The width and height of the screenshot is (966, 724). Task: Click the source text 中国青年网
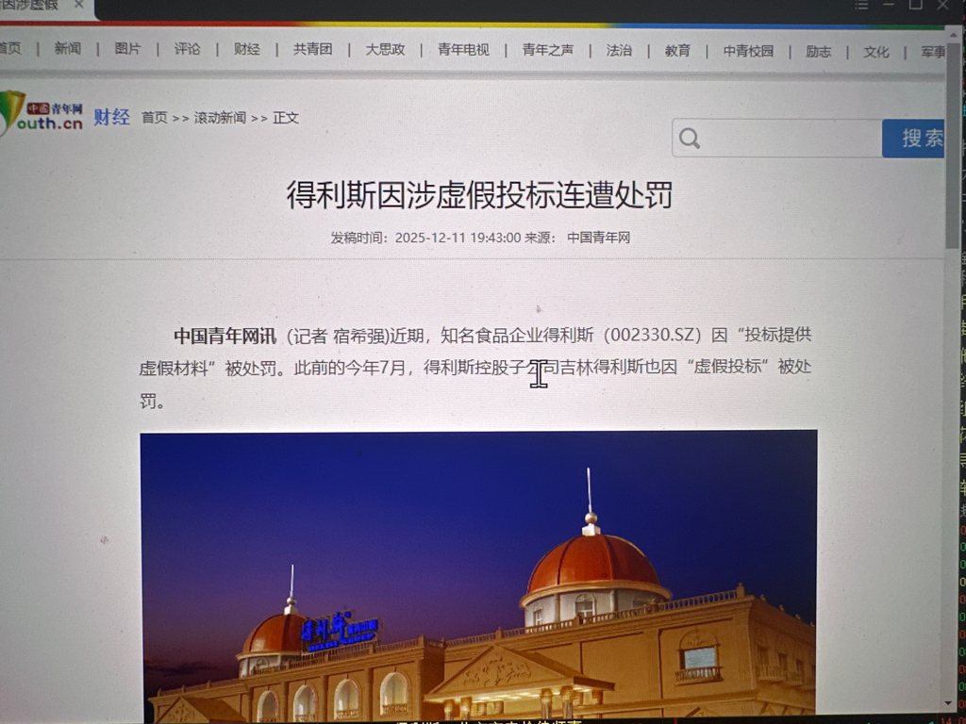598,238
